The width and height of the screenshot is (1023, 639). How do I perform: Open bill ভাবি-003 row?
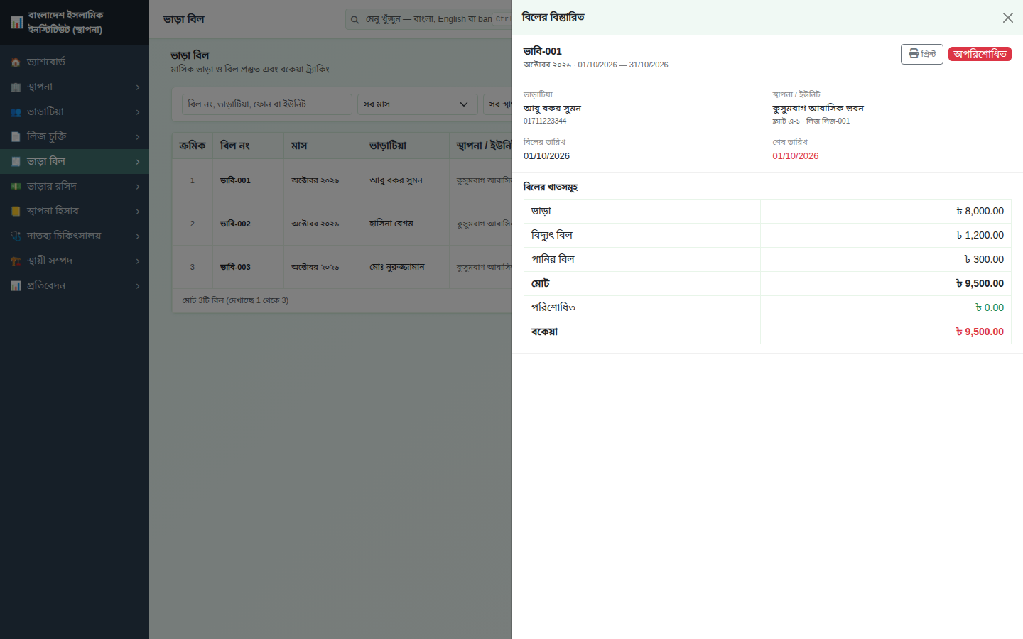click(342, 267)
